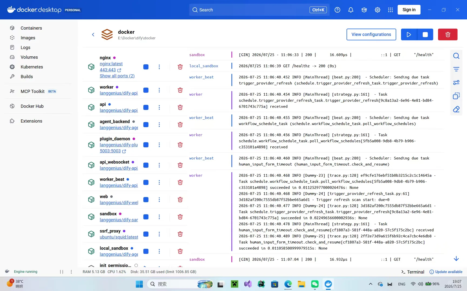Viewport: 467px width, 291px height.
Task: Open log display options icon
Action: point(456,82)
